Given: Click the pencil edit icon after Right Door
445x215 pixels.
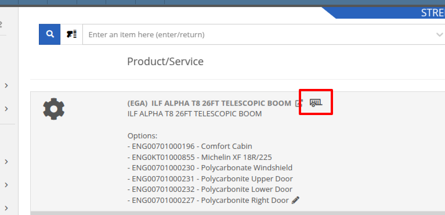Looking at the screenshot, I should (x=295, y=200).
